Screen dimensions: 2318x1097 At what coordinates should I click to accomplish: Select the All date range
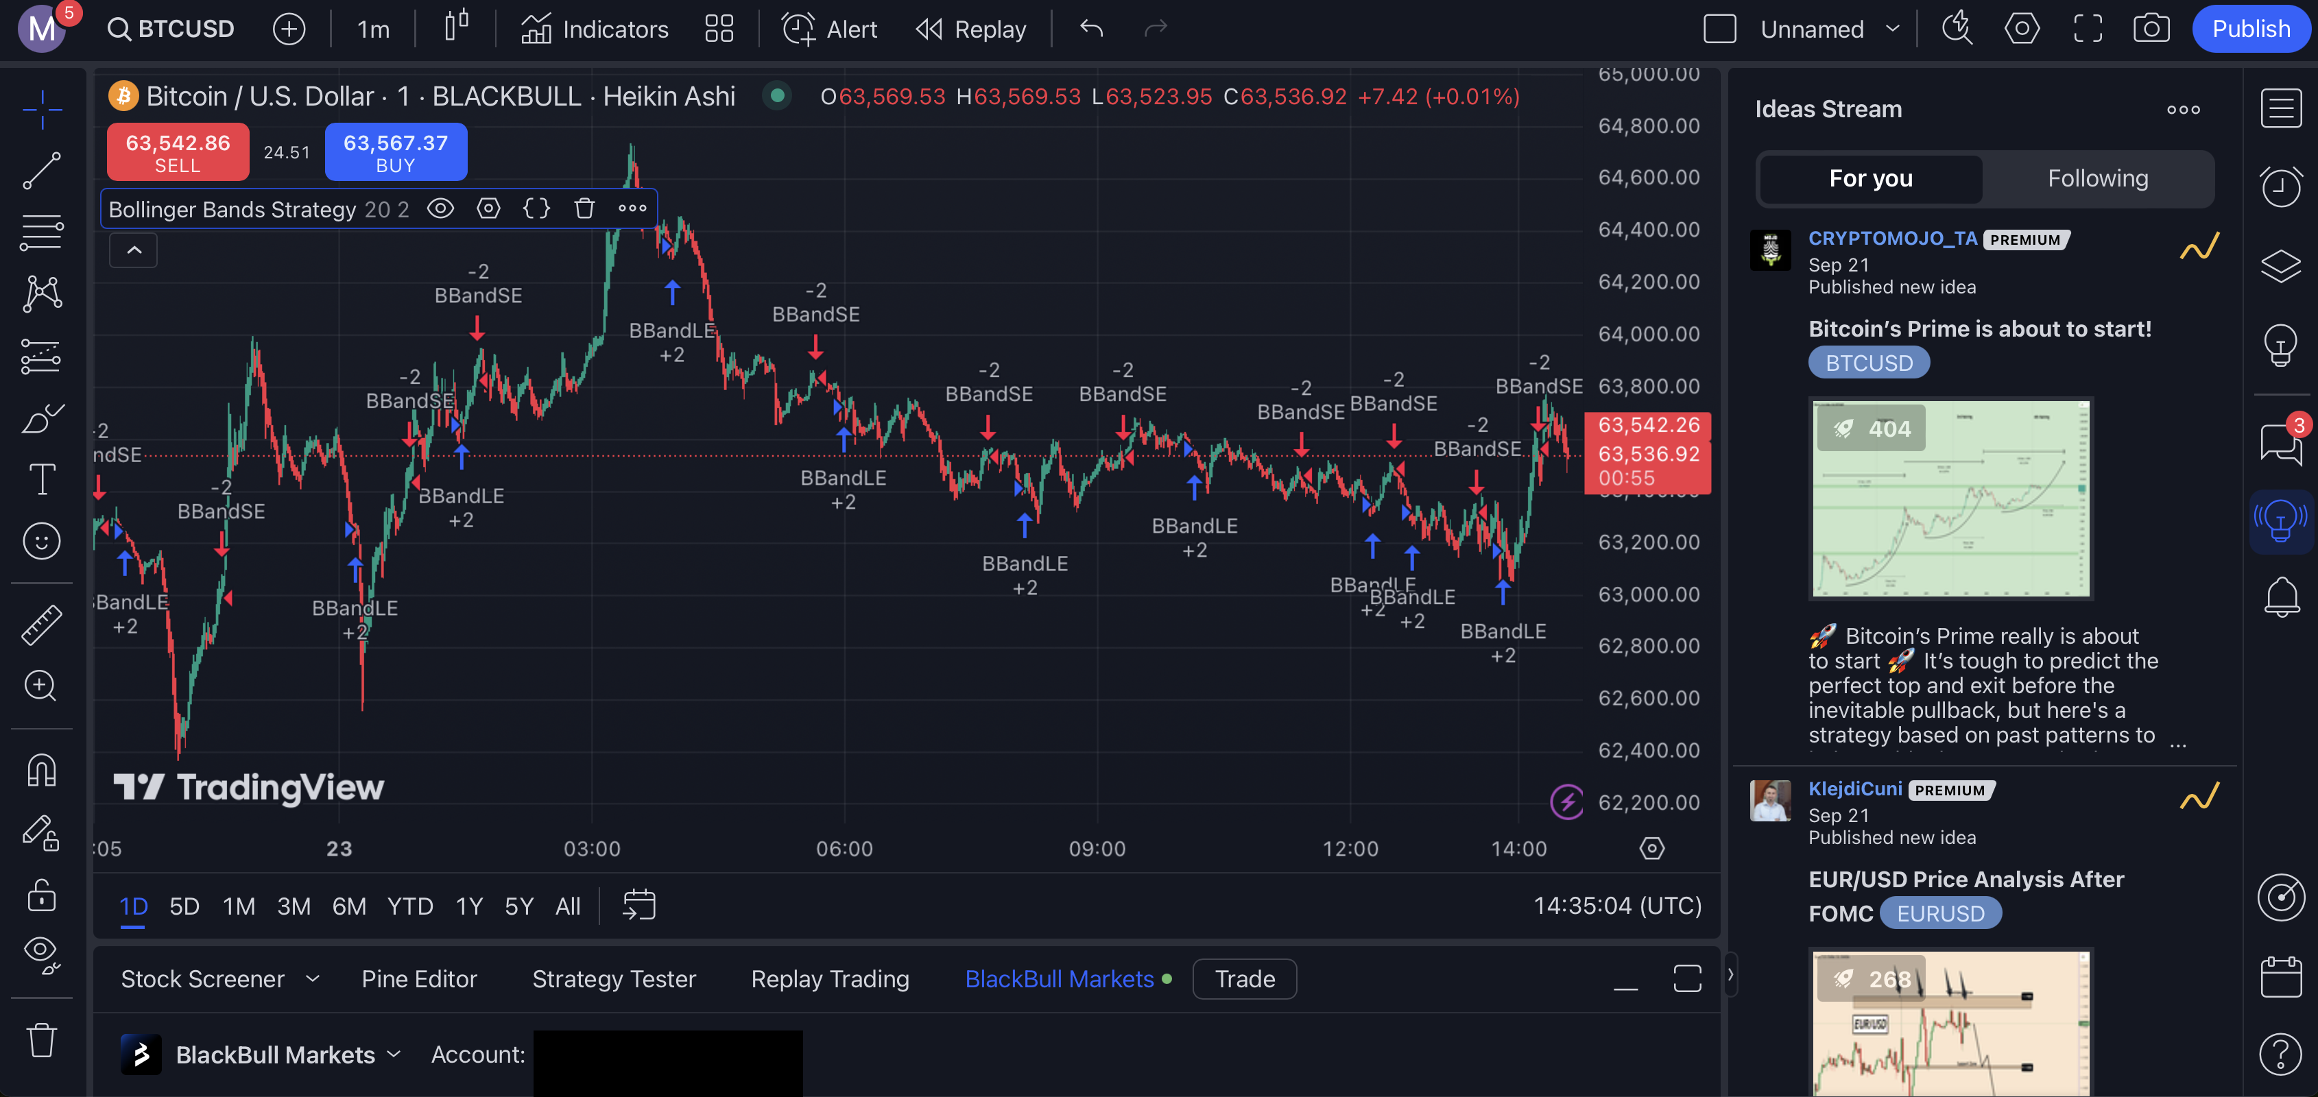(568, 906)
